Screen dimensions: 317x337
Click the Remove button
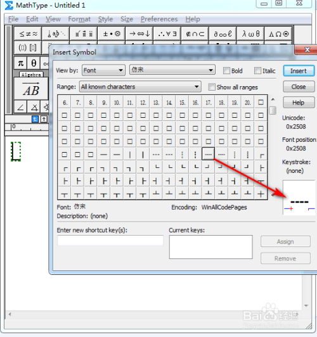(285, 258)
